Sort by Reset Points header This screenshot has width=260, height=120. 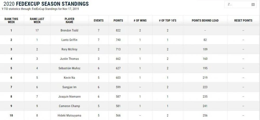243,21
